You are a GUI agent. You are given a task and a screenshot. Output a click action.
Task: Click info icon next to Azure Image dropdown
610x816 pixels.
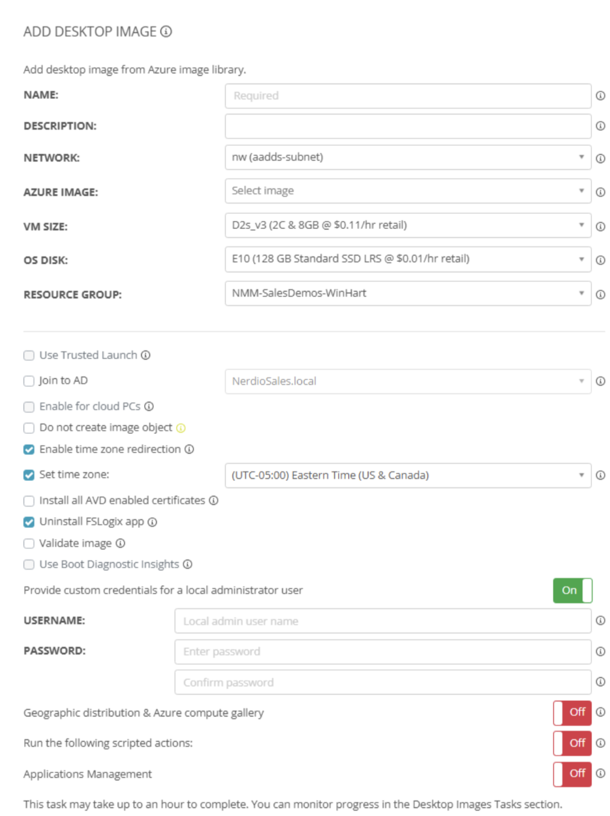tap(600, 192)
